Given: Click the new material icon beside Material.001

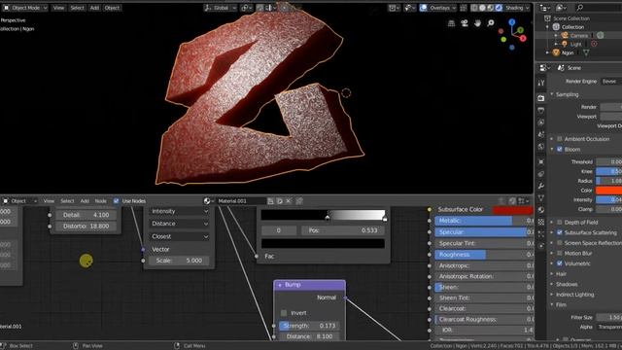Looking at the screenshot, I should pyautogui.click(x=280, y=201).
